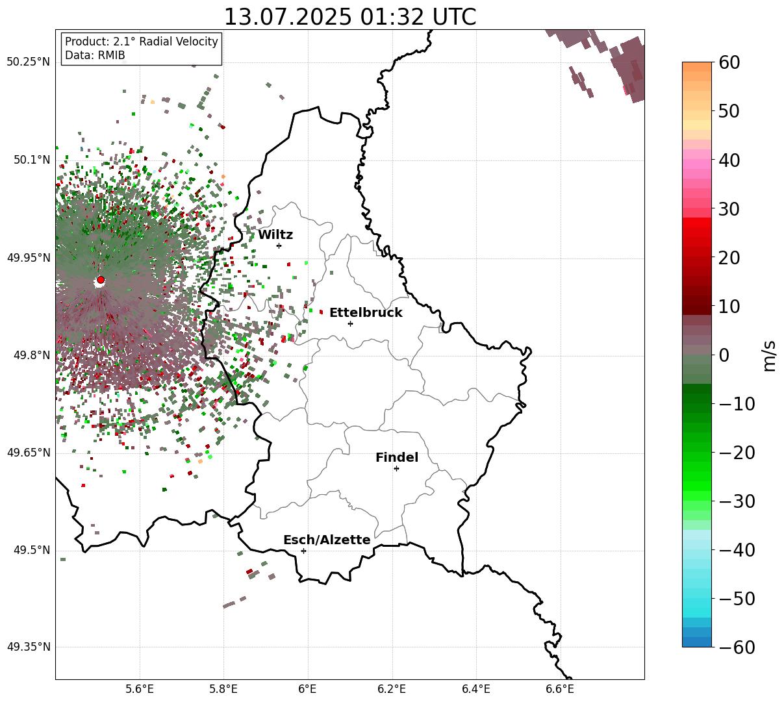784x702 pixels.
Task: Click the 30 colorbar tick label
Action: pyautogui.click(x=728, y=209)
